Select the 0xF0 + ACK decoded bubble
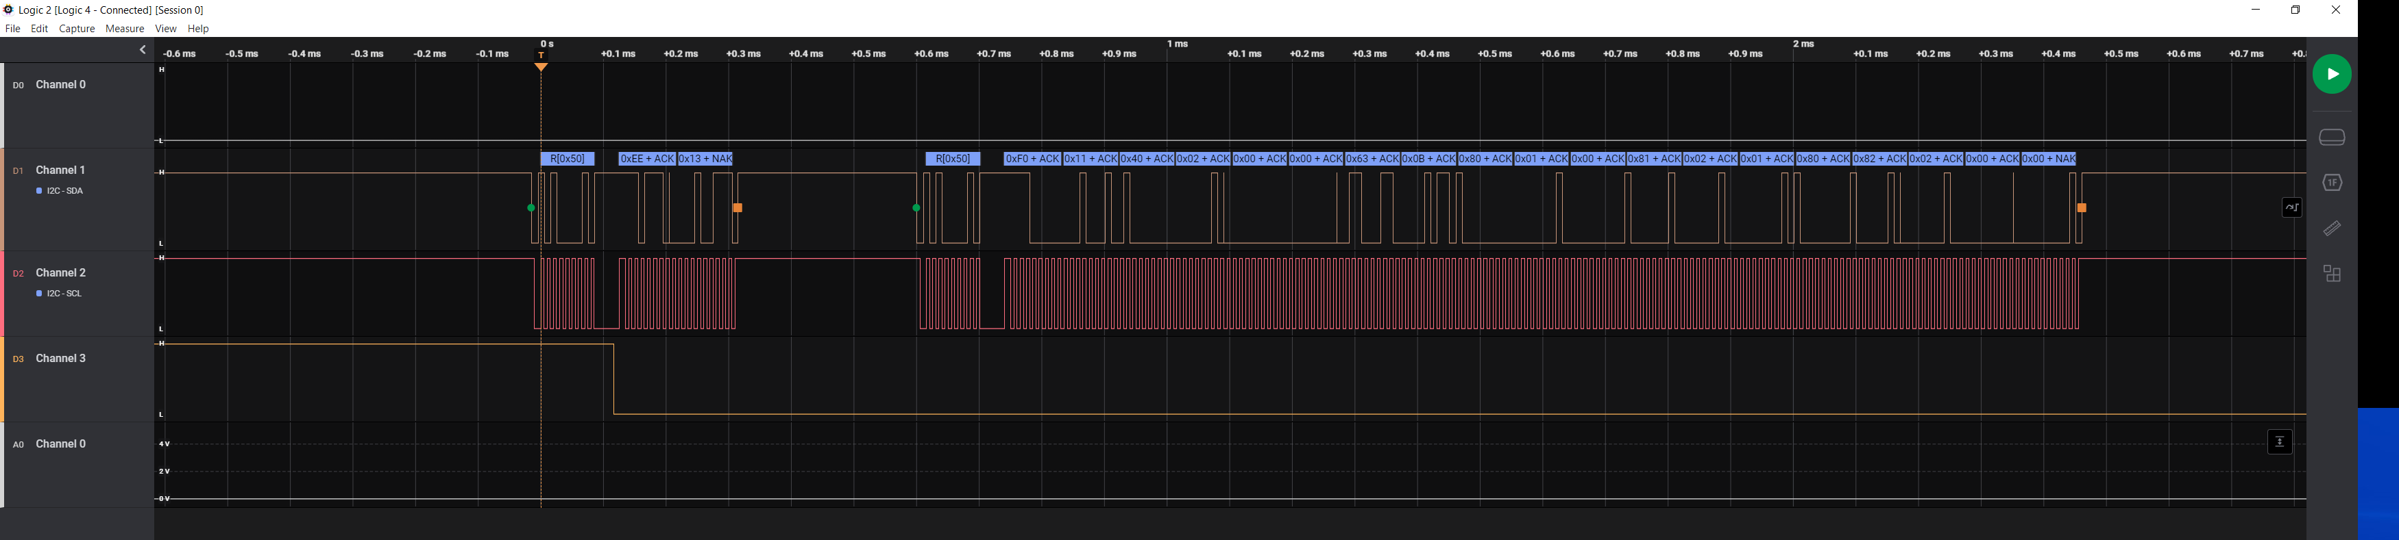Image resolution: width=2399 pixels, height=540 pixels. pos(1032,159)
